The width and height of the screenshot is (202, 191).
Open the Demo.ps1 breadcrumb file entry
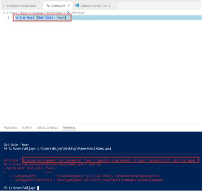coord(78,13)
